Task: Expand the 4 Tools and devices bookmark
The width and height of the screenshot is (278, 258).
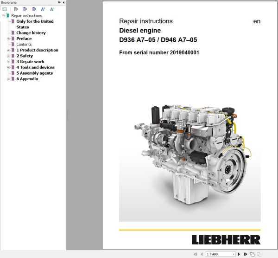Action: 8,67
